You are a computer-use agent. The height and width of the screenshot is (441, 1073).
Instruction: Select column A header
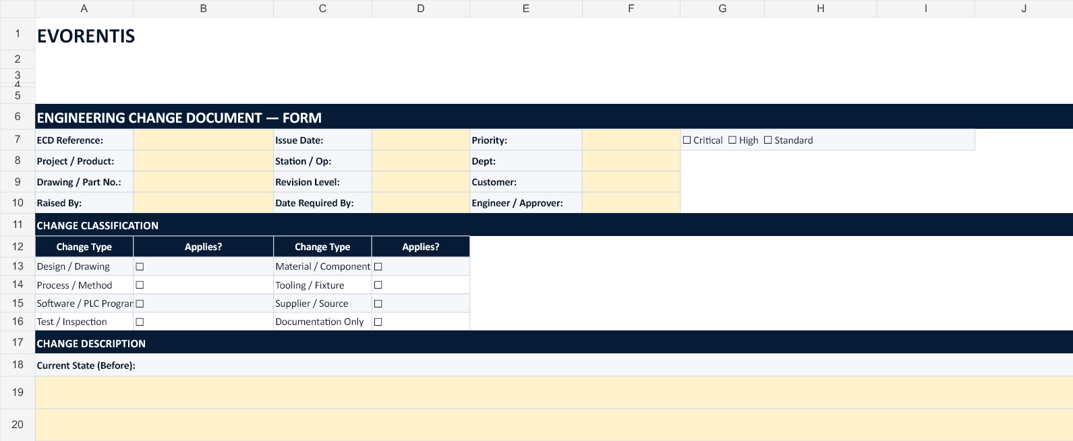tap(84, 9)
